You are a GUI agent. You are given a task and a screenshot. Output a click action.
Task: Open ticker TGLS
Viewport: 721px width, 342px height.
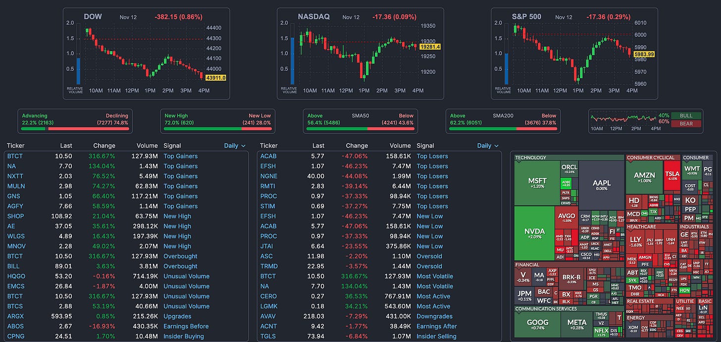pyautogui.click(x=268, y=336)
